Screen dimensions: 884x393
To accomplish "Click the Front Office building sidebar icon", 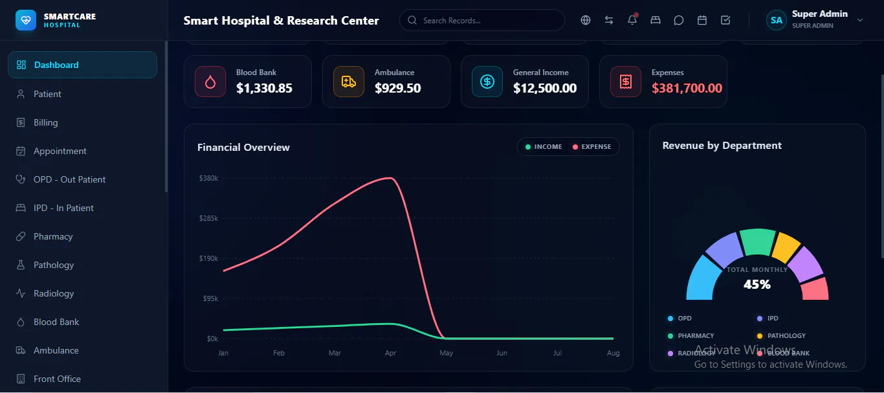I will click(x=21, y=379).
